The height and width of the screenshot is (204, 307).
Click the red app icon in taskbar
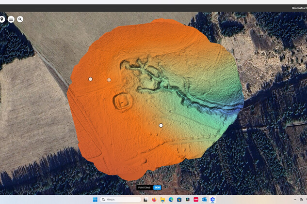pos(196,199)
